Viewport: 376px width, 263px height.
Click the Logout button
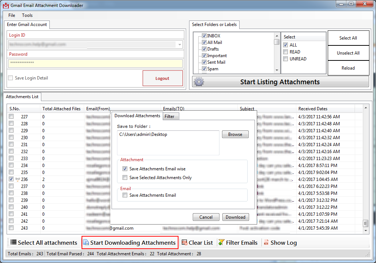click(x=163, y=78)
